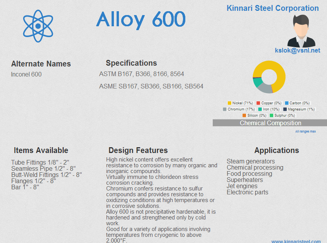Click the blue atom logo icon
The height and width of the screenshot is (243, 327).
click(38, 26)
